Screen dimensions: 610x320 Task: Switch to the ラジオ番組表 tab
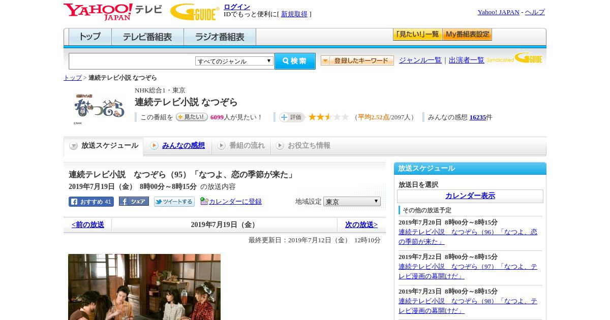pos(220,37)
